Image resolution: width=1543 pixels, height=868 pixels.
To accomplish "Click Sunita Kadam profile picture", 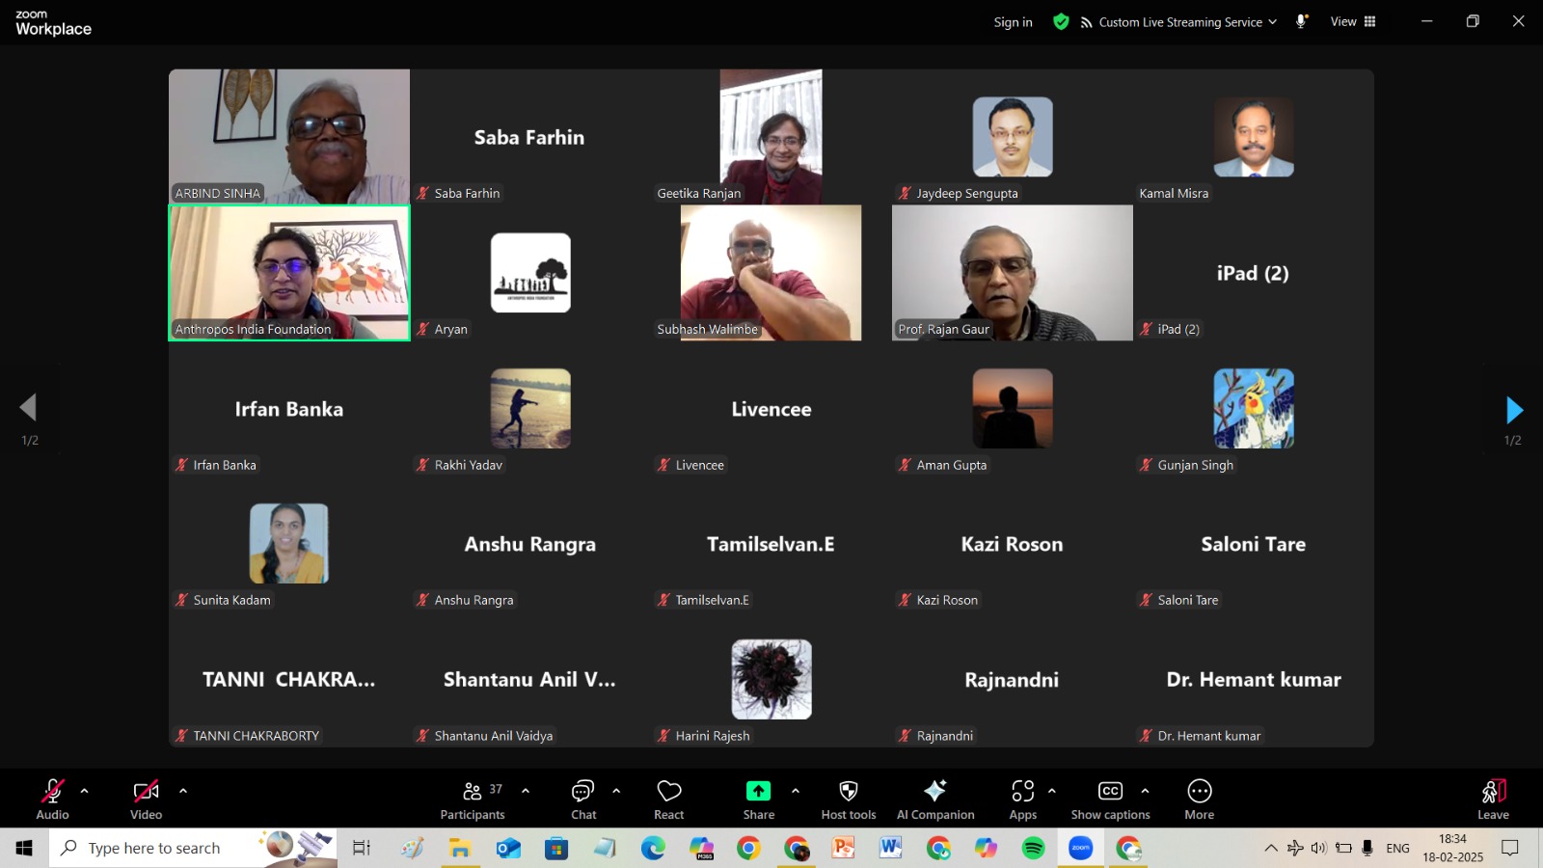I will [289, 543].
